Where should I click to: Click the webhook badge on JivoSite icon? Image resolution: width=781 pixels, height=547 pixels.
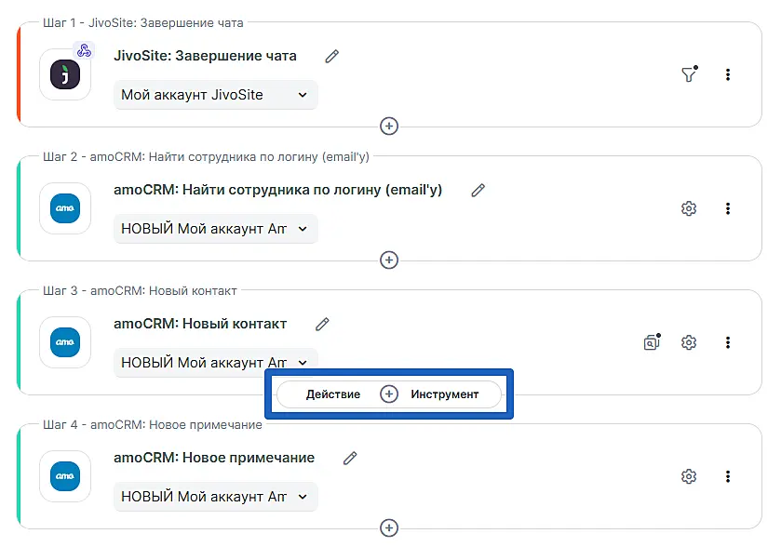pyautogui.click(x=84, y=51)
